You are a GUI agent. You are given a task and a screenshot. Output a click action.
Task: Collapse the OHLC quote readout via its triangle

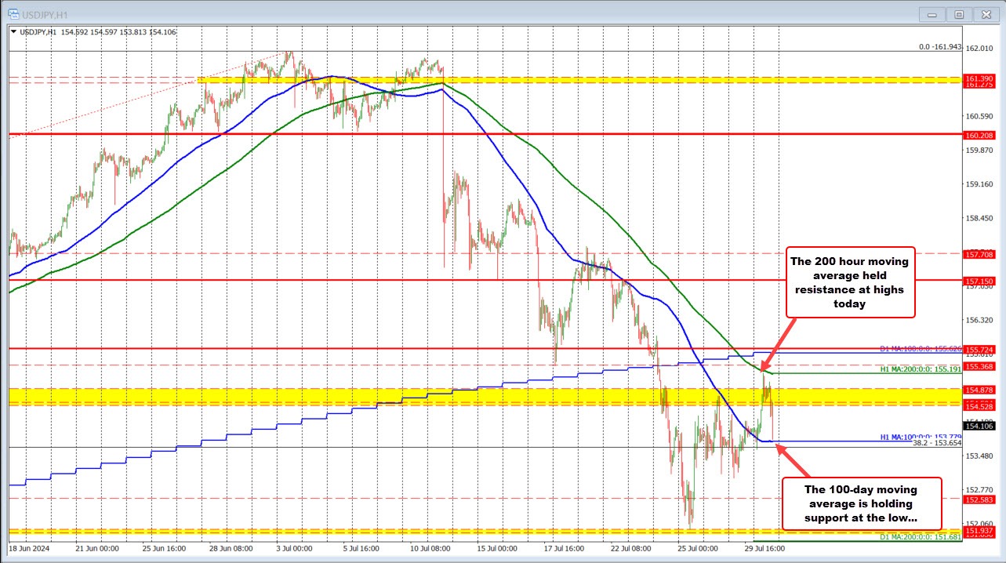click(13, 33)
